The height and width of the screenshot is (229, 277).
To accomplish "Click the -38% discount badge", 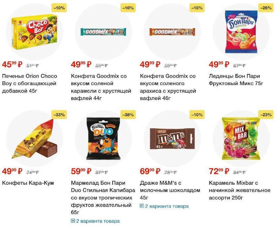I will [x=128, y=115].
